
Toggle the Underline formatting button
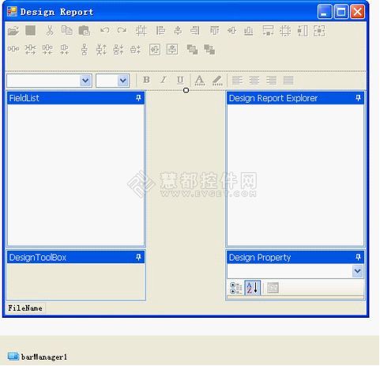coord(180,80)
